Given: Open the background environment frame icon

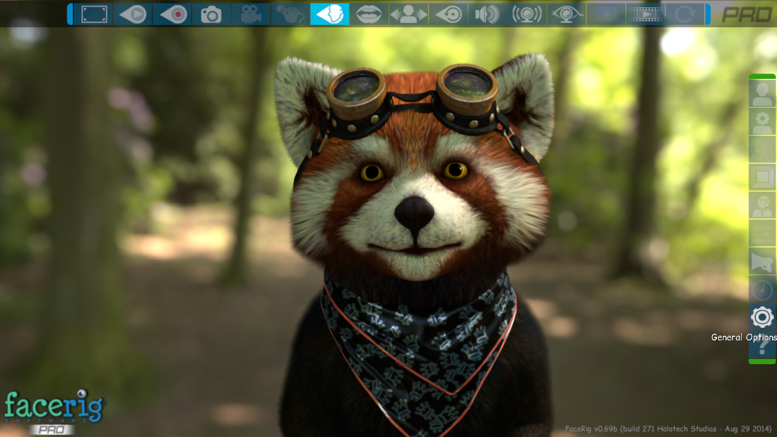Looking at the screenshot, I should click(762, 177).
